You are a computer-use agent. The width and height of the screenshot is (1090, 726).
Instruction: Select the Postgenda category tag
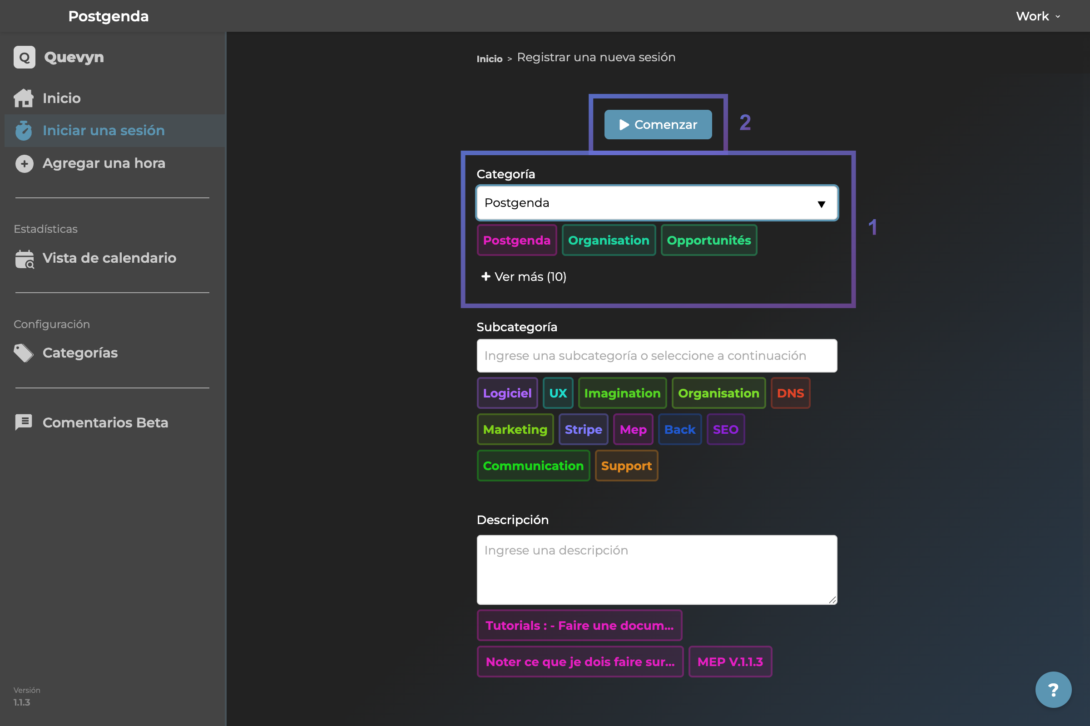click(517, 240)
